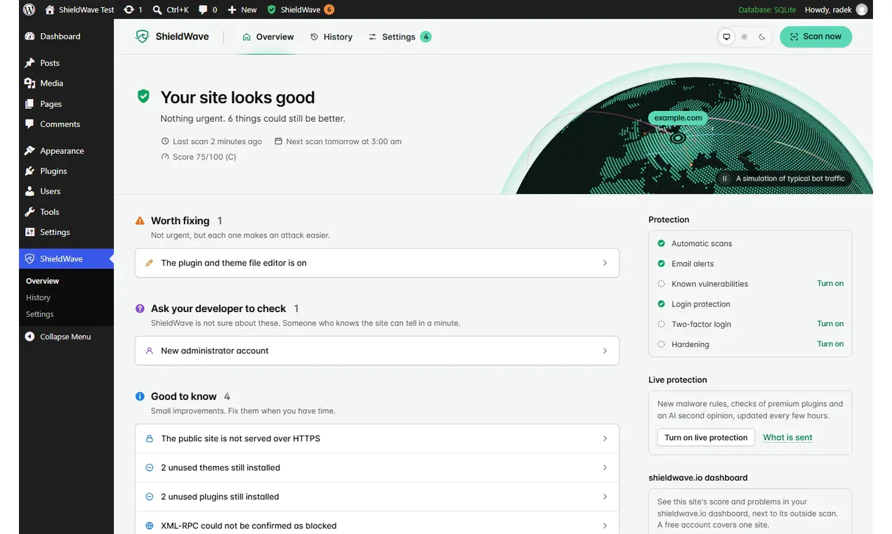892x534 pixels.
Task: Expand the 2 unused themes row
Action: [377, 468]
